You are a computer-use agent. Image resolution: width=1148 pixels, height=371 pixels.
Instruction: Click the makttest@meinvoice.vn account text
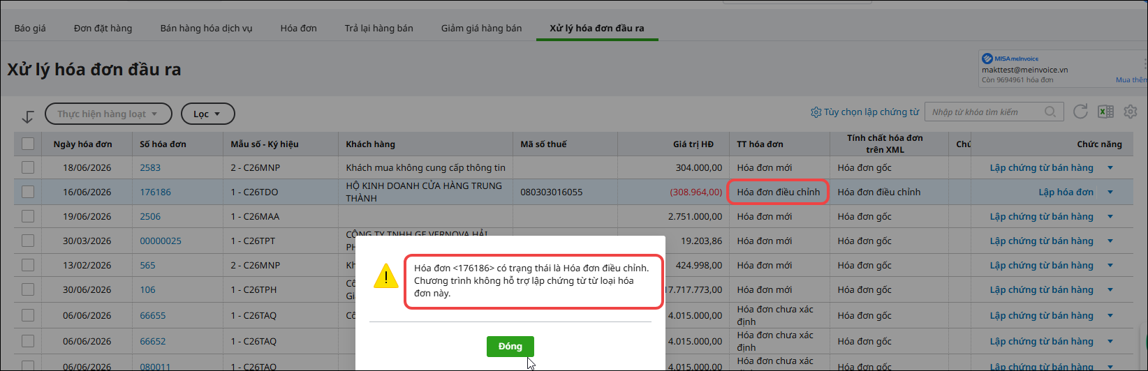(x=1024, y=70)
